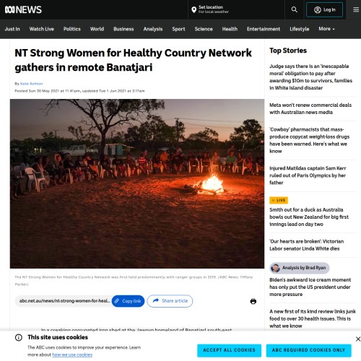Click the ABC News logo
Image resolution: width=361 pixels, height=361 pixels.
click(x=23, y=9)
